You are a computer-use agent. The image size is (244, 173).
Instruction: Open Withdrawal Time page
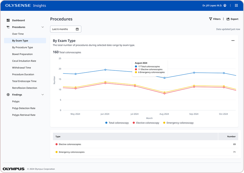coord(21,68)
